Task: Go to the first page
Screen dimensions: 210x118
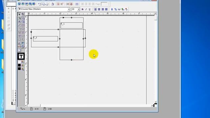Action: 82,4
